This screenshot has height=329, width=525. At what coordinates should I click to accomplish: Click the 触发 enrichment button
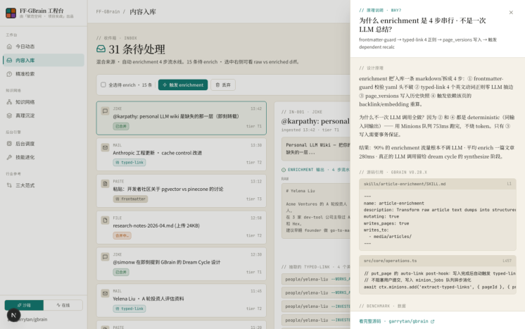click(x=183, y=85)
